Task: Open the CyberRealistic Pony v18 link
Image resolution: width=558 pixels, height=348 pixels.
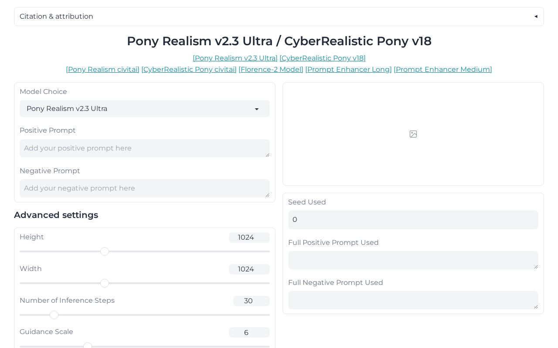Action: (x=323, y=58)
